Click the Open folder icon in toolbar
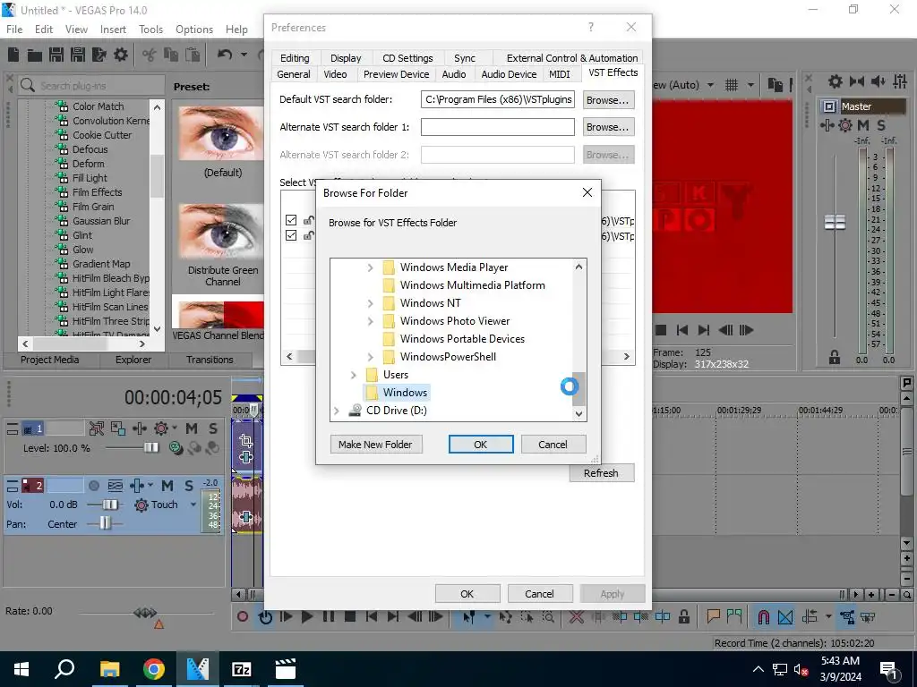Image resolution: width=917 pixels, height=687 pixels. point(35,55)
